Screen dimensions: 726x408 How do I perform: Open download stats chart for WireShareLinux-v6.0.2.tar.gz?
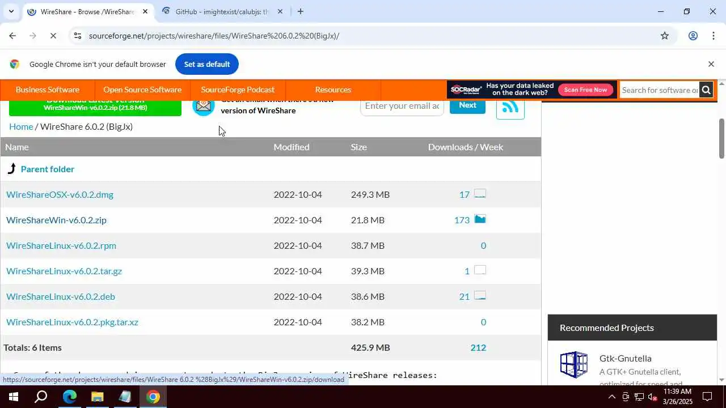tap(480, 270)
